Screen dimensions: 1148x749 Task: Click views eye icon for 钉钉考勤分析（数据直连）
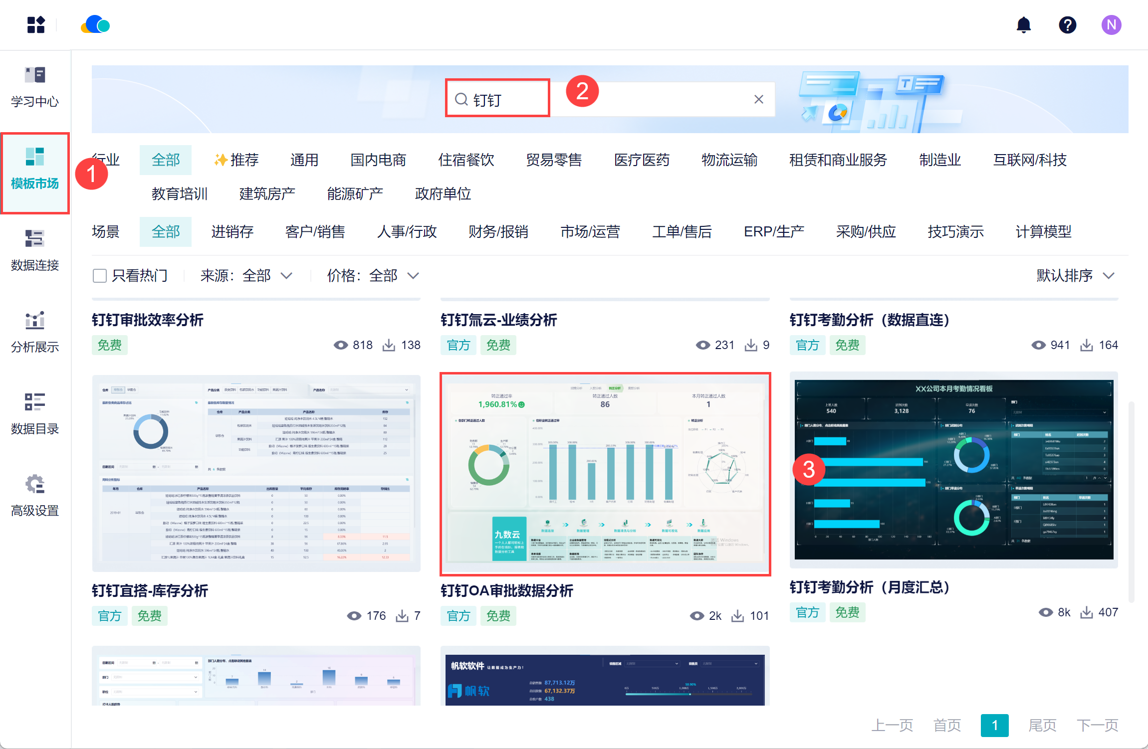click(x=1038, y=345)
